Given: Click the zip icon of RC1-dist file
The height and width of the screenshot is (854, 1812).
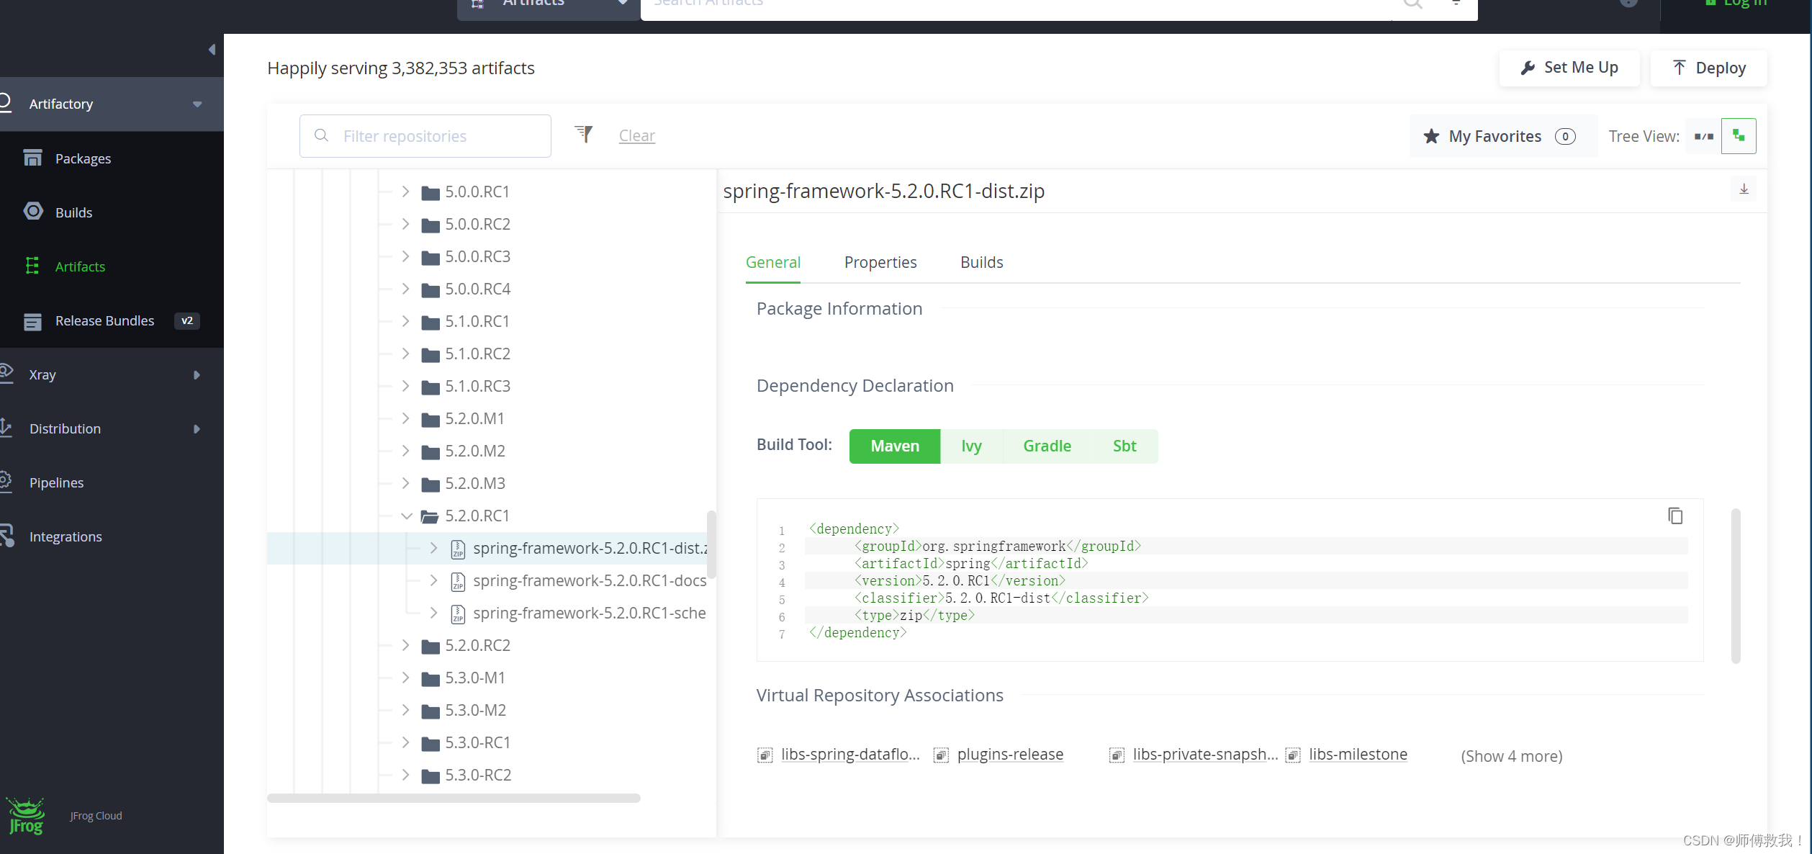Looking at the screenshot, I should click(458, 549).
